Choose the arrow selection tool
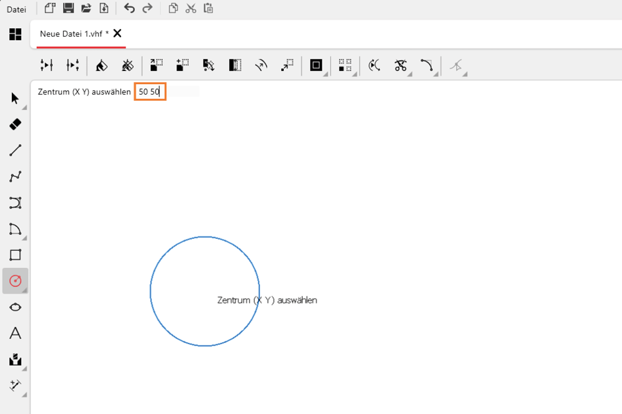This screenshot has height=414, width=622. tap(15, 98)
